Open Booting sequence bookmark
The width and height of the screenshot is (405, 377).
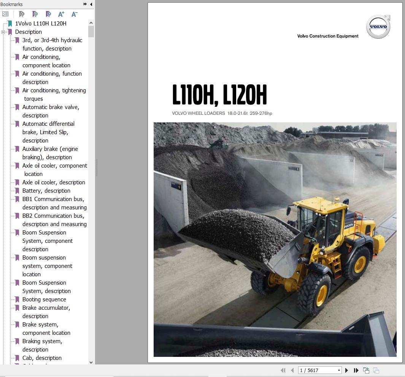click(44, 299)
